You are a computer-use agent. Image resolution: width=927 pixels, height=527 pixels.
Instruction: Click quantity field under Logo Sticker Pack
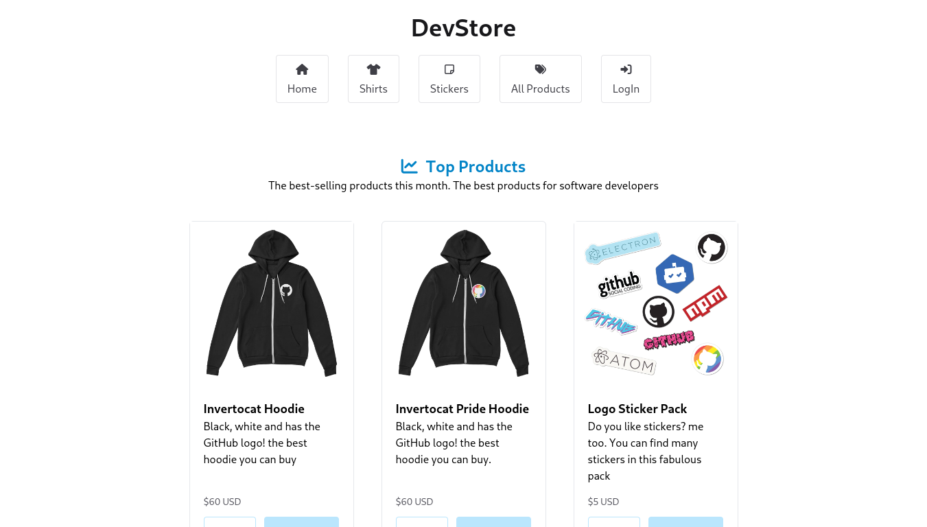(614, 522)
